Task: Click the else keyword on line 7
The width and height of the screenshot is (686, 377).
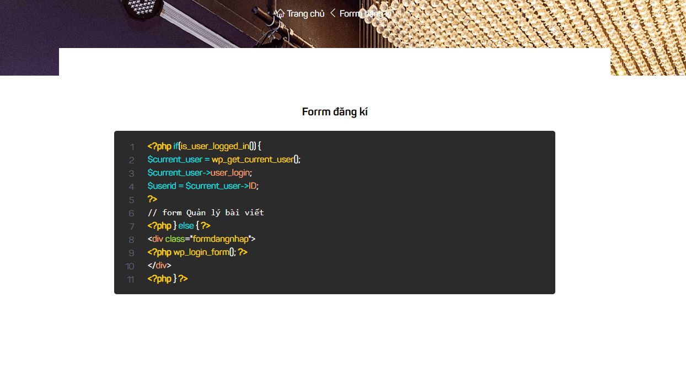Action: pos(185,225)
